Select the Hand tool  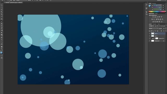[2, 47]
